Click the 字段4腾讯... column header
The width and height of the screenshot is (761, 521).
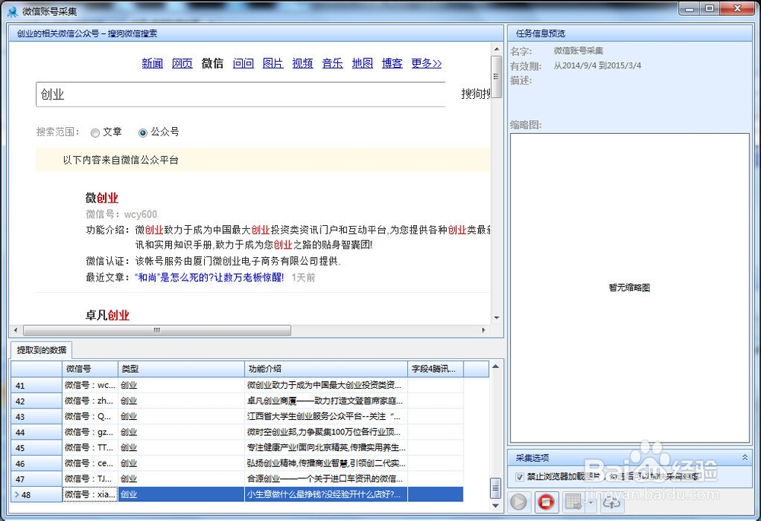coord(435,369)
